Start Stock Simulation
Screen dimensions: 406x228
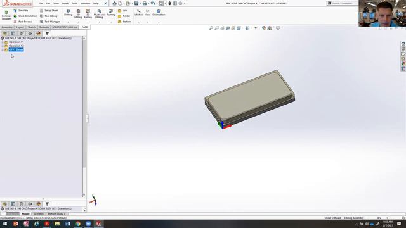tap(25, 16)
